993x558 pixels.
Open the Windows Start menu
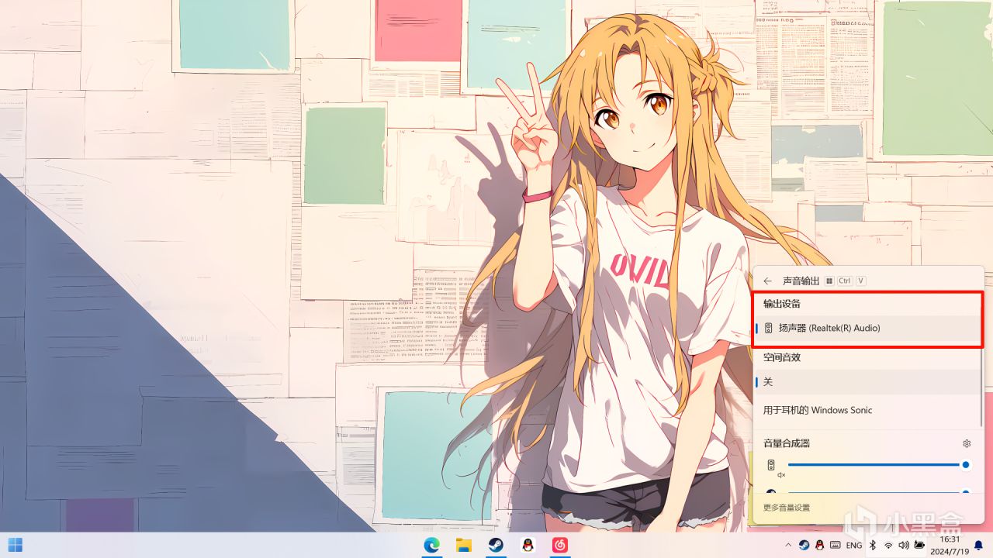15,545
